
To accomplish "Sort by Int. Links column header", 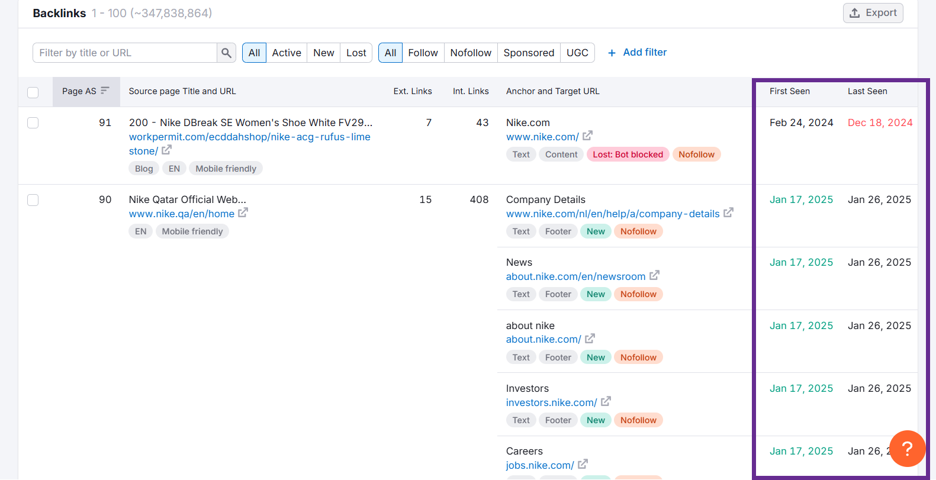I will tap(471, 91).
